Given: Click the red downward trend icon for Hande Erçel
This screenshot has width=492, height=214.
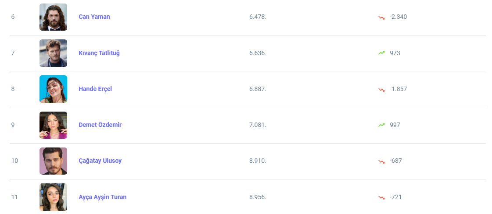Looking at the screenshot, I should 381,89.
